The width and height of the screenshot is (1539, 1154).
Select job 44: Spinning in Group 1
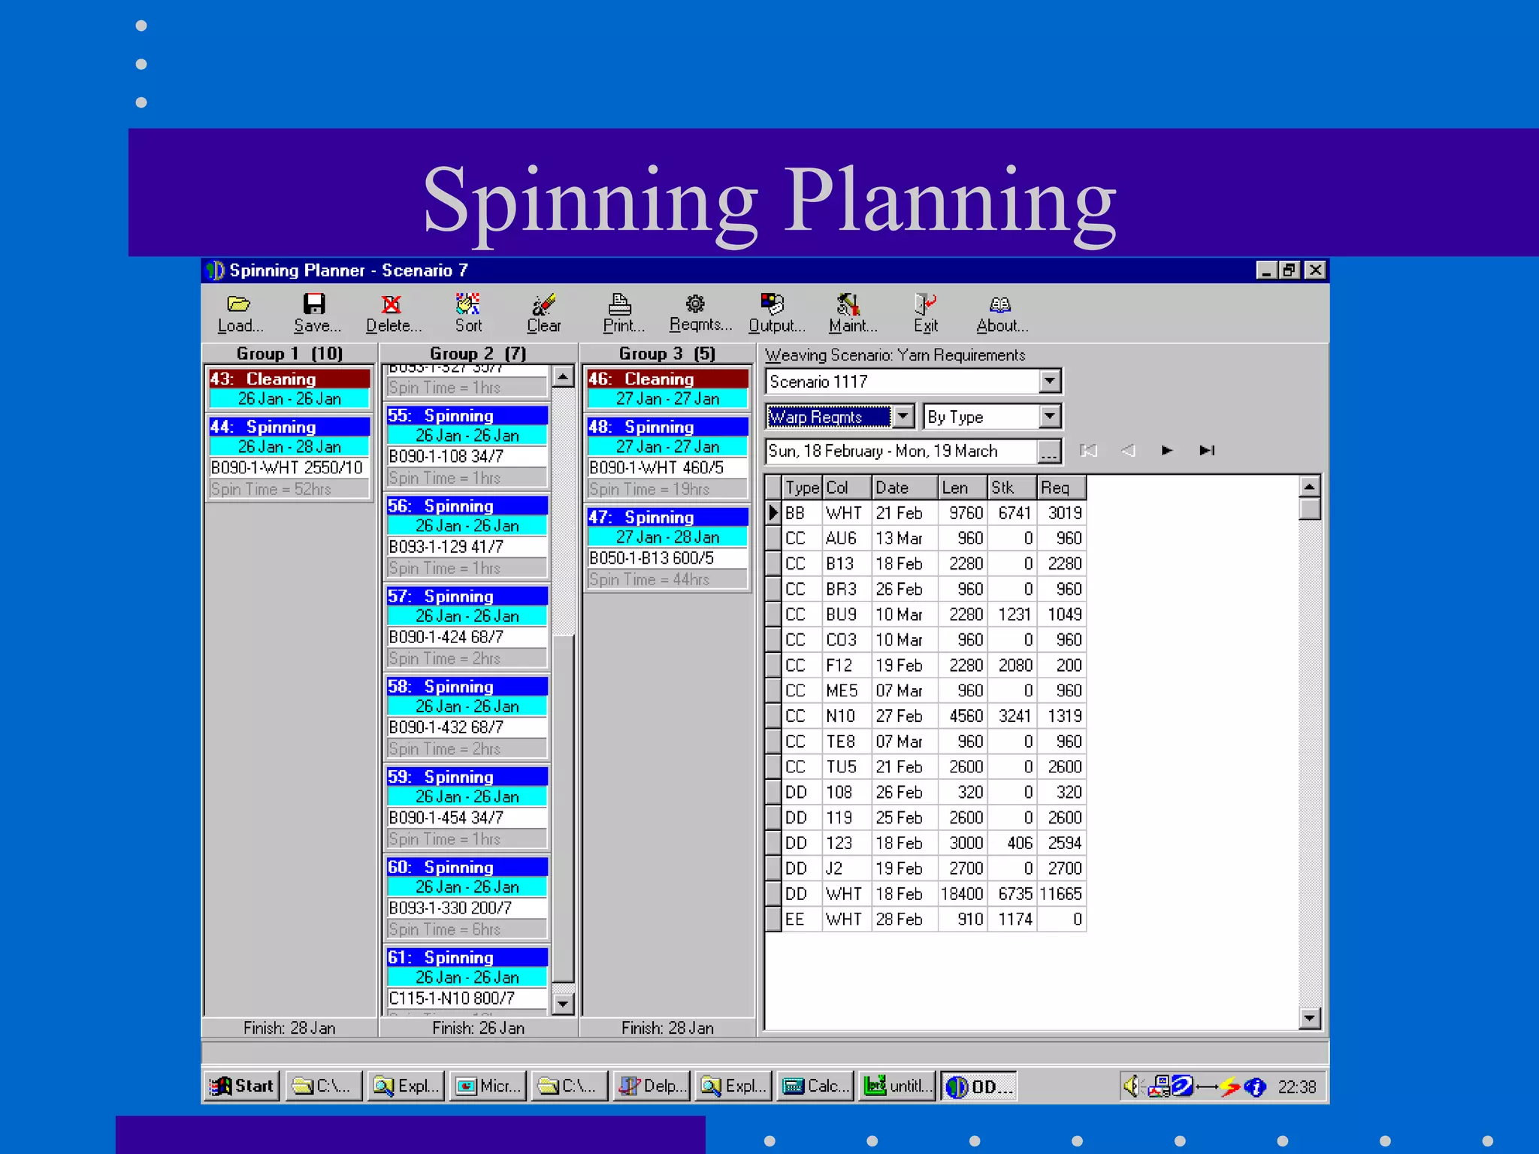289,427
